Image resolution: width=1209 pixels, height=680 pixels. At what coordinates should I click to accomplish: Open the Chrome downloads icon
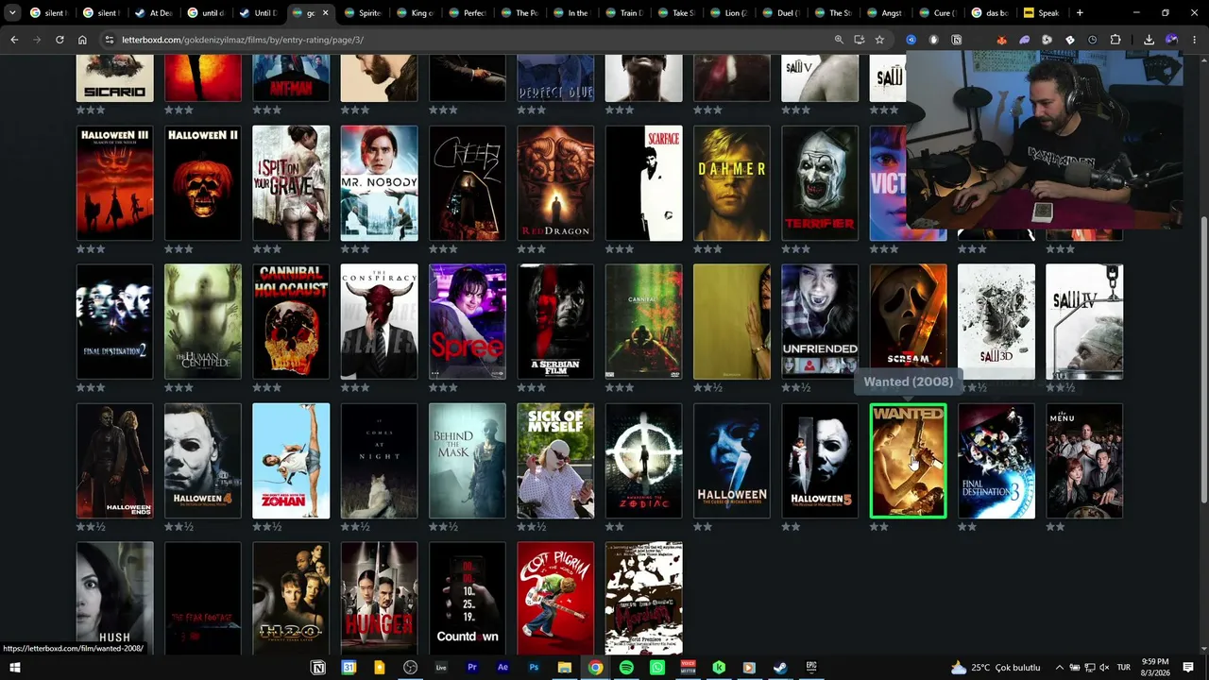coord(1149,40)
